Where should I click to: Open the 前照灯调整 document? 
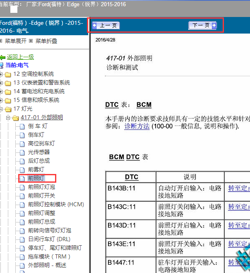(x=41, y=213)
